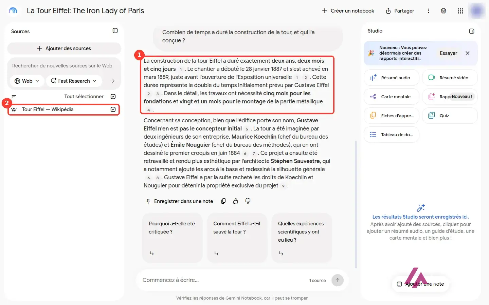This screenshot has height=305, width=489.
Task: Click 'Créer un notebook'
Action: [348, 11]
